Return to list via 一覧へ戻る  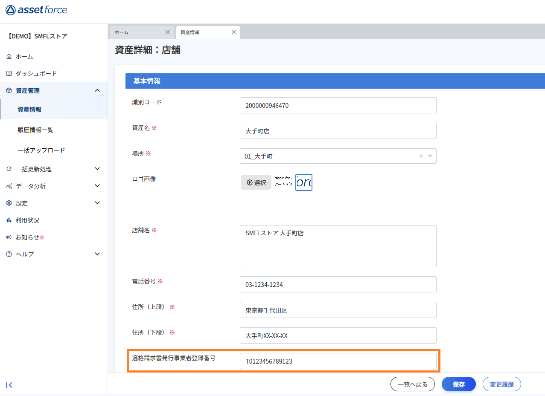(412, 384)
